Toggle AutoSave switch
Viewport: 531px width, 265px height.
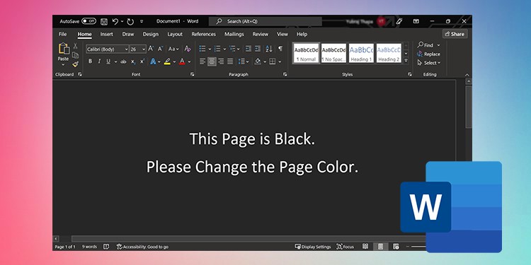pos(88,21)
